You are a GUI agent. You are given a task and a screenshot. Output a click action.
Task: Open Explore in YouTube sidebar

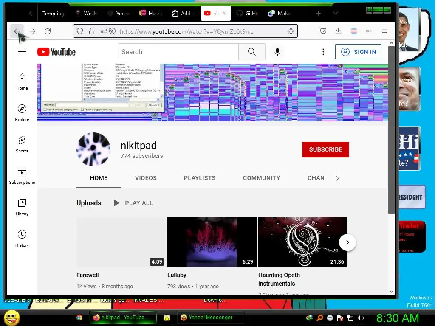22,113
